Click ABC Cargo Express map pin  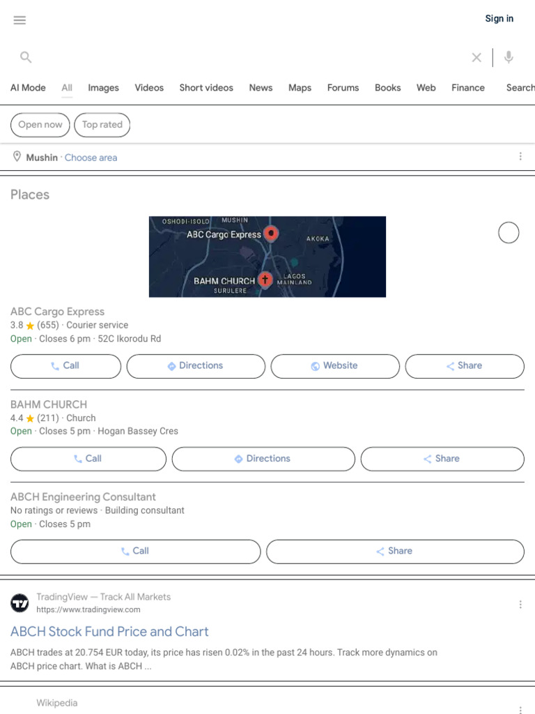(x=271, y=234)
